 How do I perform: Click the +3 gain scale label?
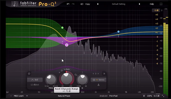click(157, 24)
